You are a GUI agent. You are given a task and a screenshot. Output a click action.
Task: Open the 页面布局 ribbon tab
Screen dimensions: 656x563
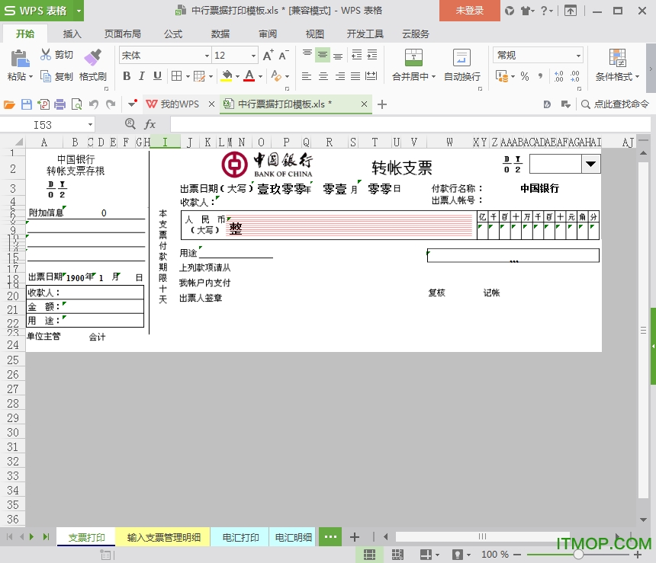pos(122,34)
